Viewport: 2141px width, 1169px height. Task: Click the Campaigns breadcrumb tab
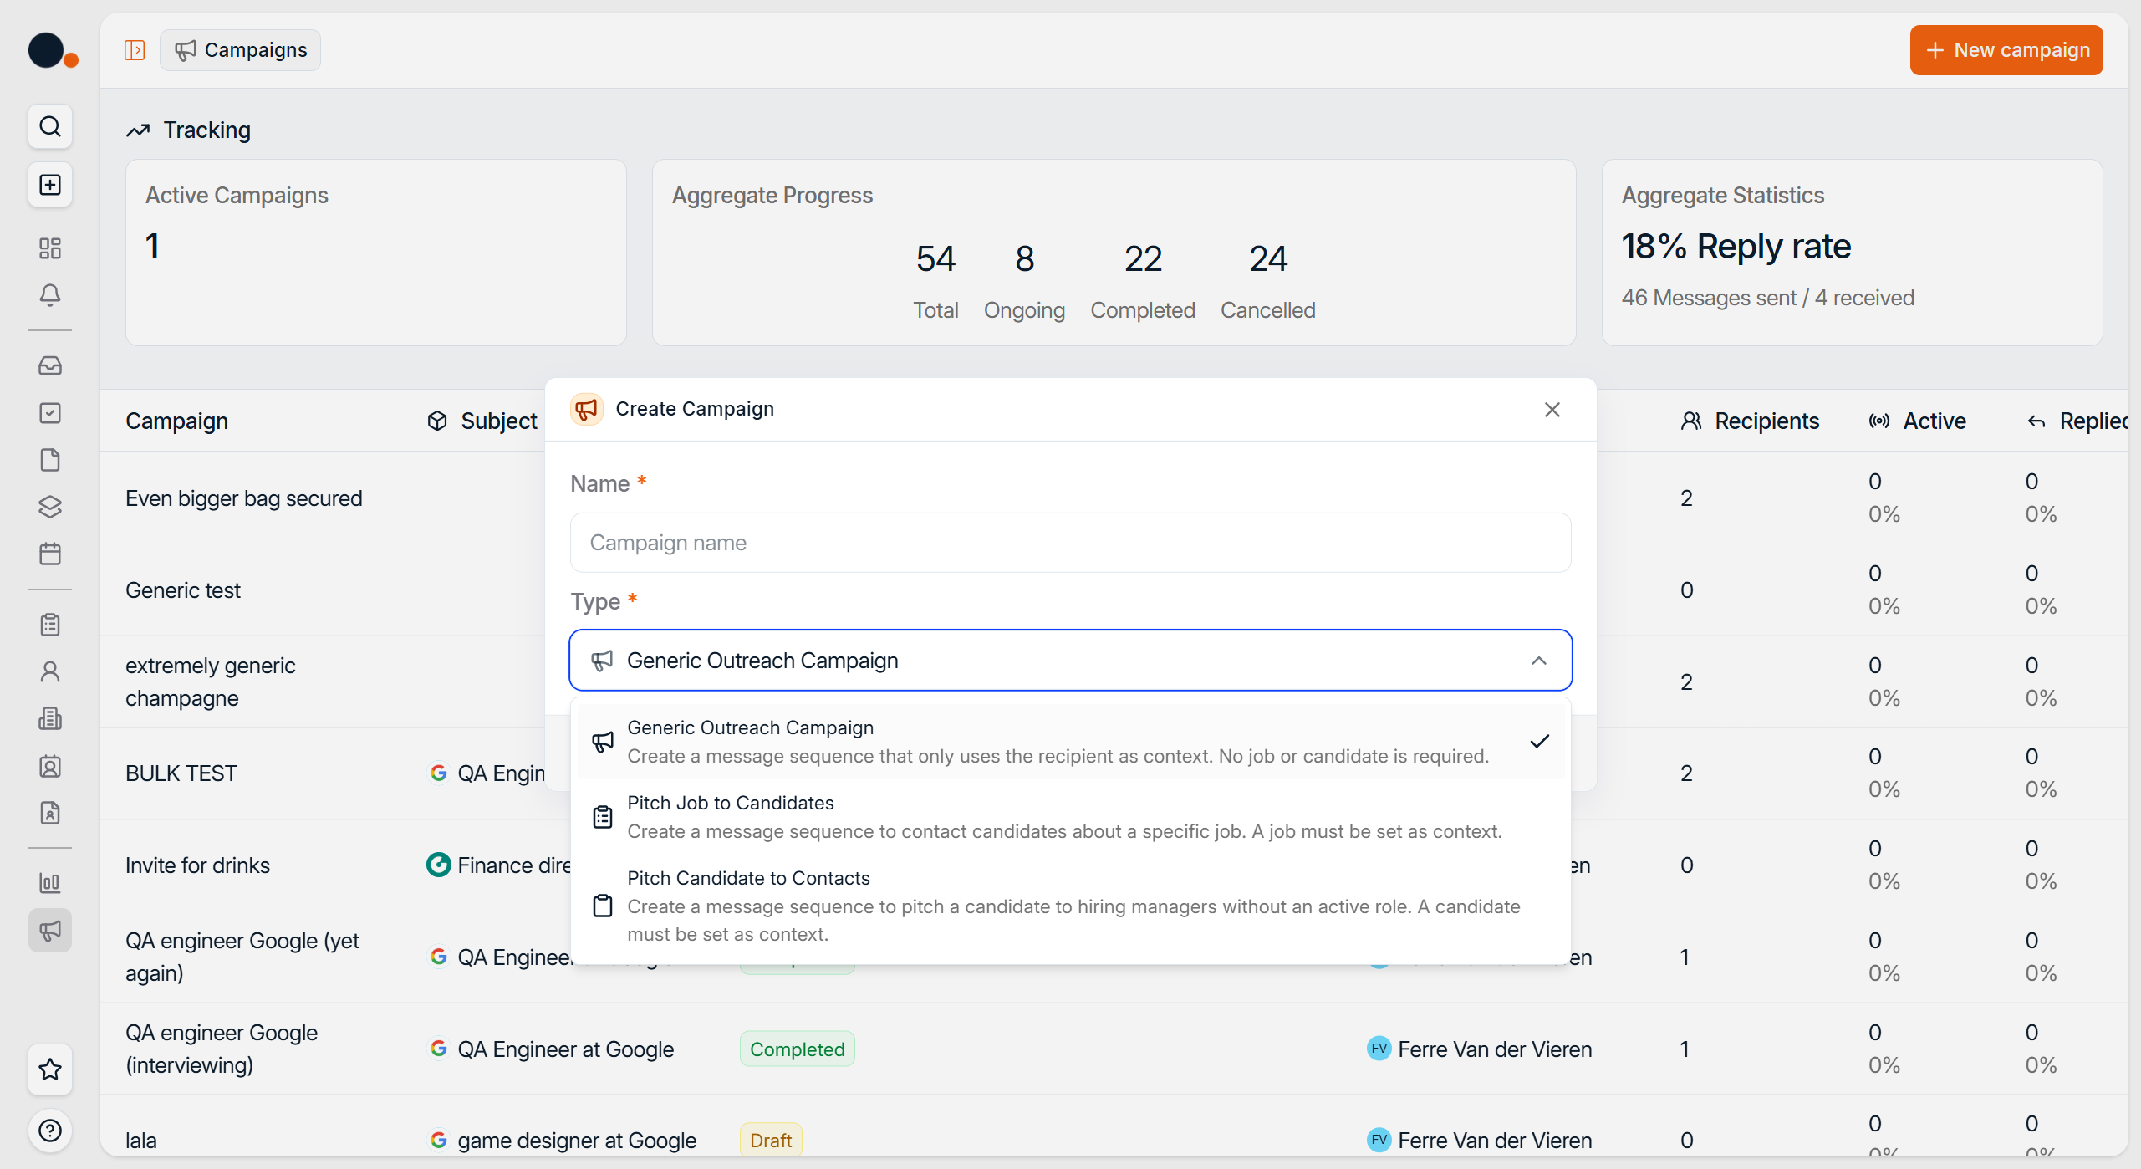pyautogui.click(x=241, y=50)
